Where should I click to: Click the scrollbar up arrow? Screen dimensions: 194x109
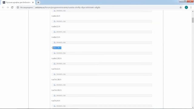[193, 12]
